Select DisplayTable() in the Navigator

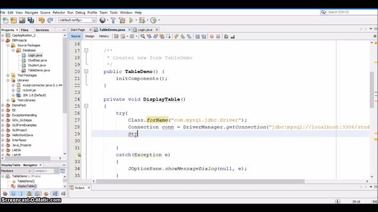click(27, 186)
